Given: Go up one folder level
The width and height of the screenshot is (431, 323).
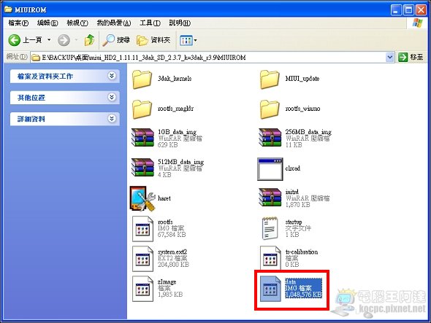Looking at the screenshot, I should click(89, 40).
